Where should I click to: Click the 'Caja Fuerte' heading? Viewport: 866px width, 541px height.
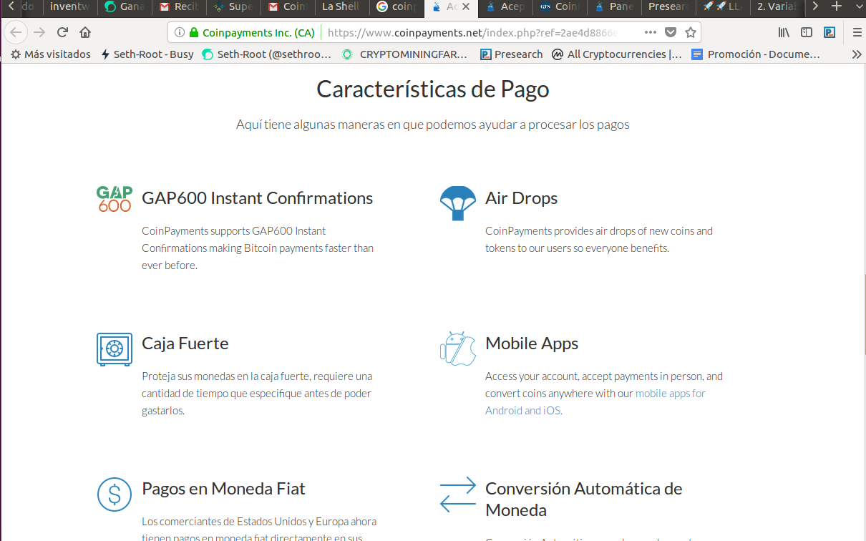click(185, 343)
